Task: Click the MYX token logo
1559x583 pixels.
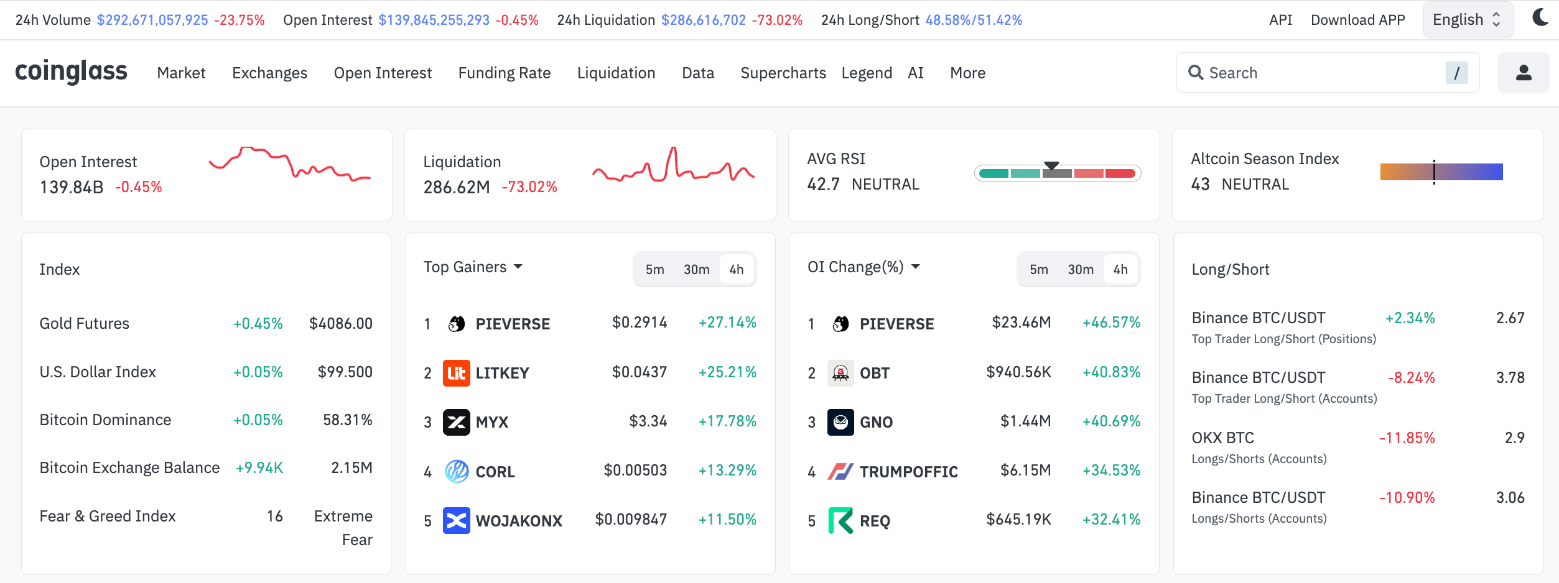Action: pyautogui.click(x=457, y=422)
